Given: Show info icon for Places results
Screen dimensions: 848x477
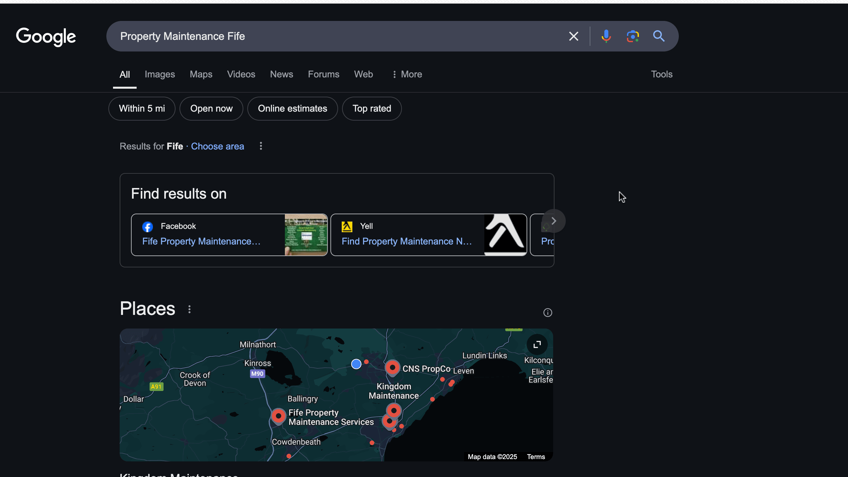Looking at the screenshot, I should [x=547, y=313].
